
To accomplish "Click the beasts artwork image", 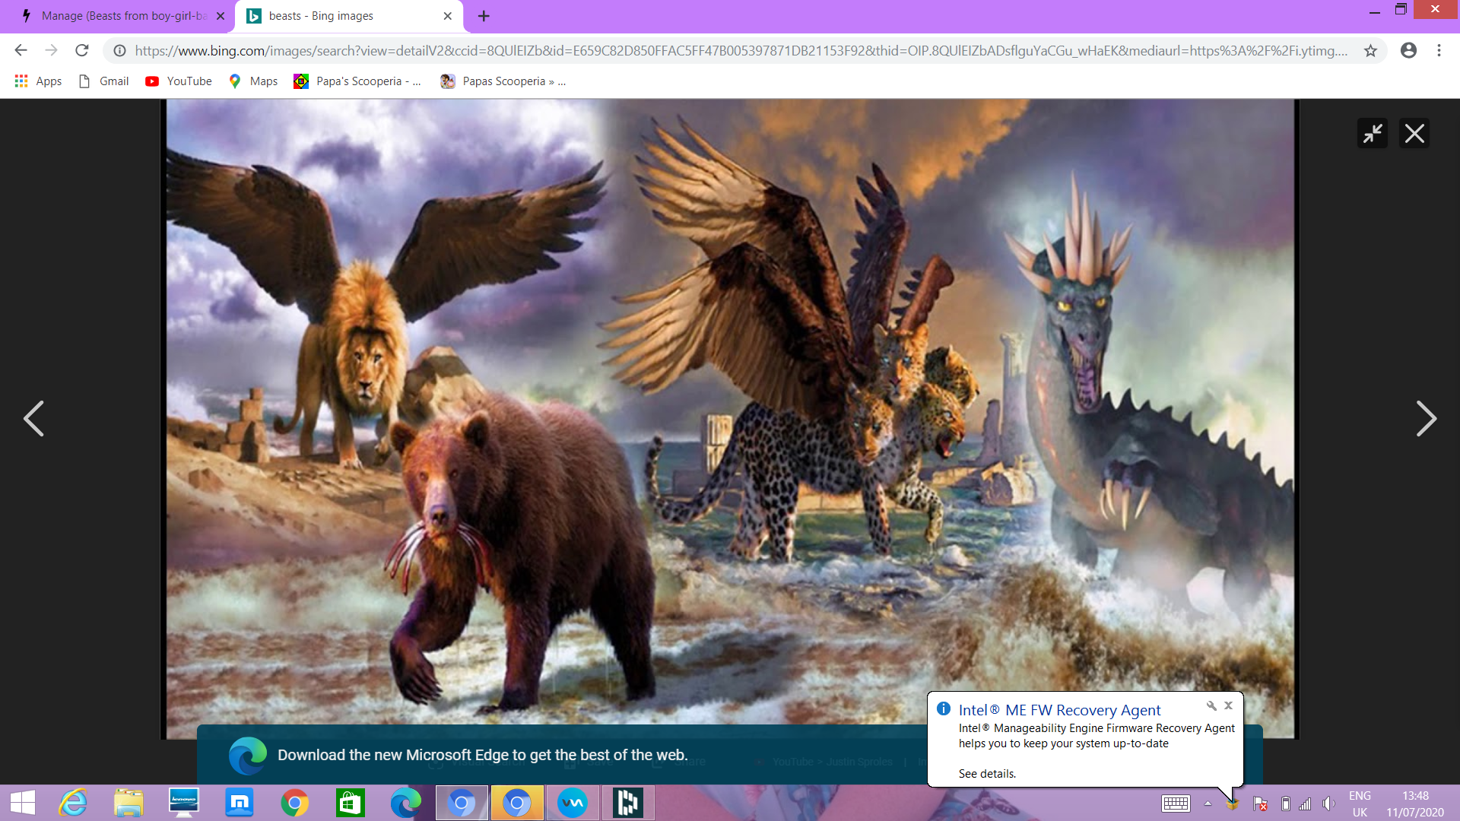I will 730,418.
